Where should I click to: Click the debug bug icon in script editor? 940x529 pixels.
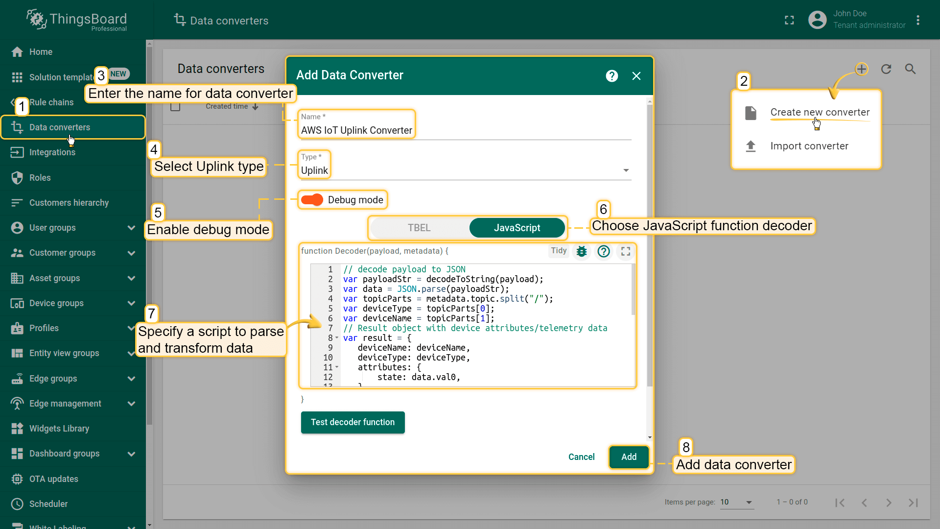point(582,251)
